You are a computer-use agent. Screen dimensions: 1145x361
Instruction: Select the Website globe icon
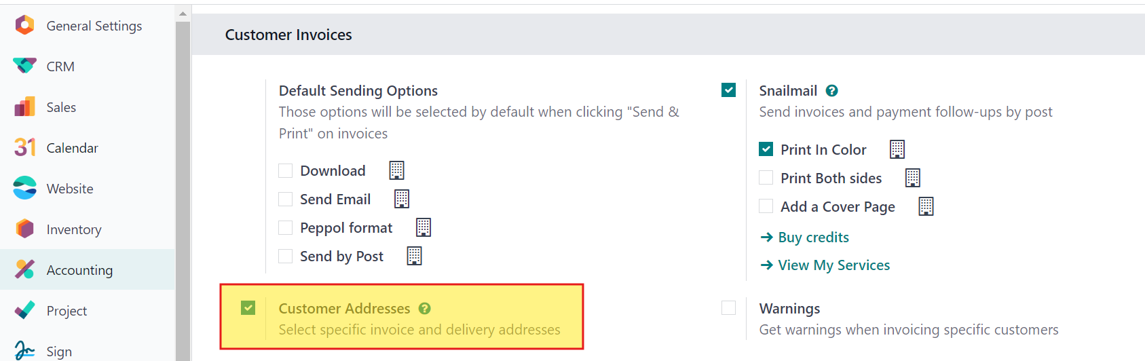[x=24, y=188]
